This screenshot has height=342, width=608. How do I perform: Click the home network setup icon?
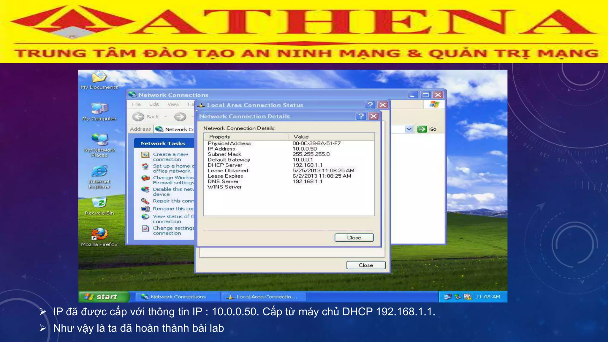click(x=145, y=166)
